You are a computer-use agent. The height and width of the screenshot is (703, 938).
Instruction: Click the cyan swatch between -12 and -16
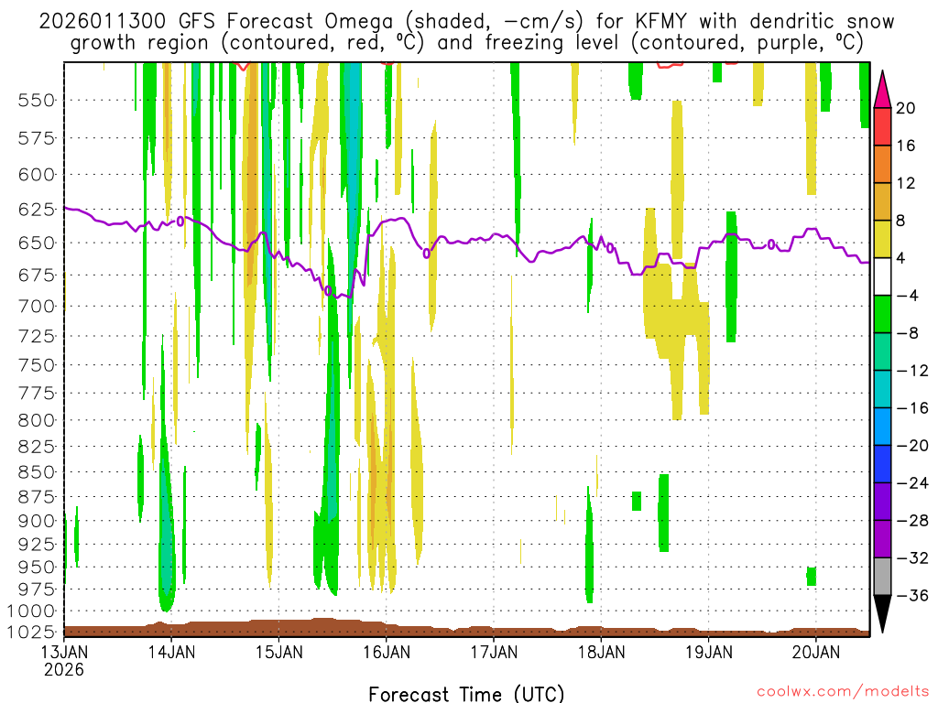(882, 389)
